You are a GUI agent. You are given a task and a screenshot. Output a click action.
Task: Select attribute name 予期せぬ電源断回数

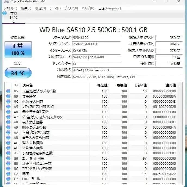38,153
